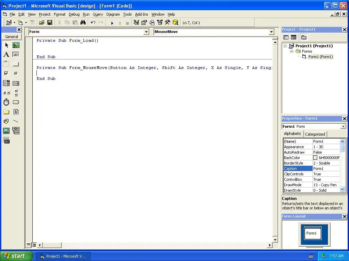Click the BackColor color swatch
This screenshot has height=261, width=349.
[x=315, y=158]
